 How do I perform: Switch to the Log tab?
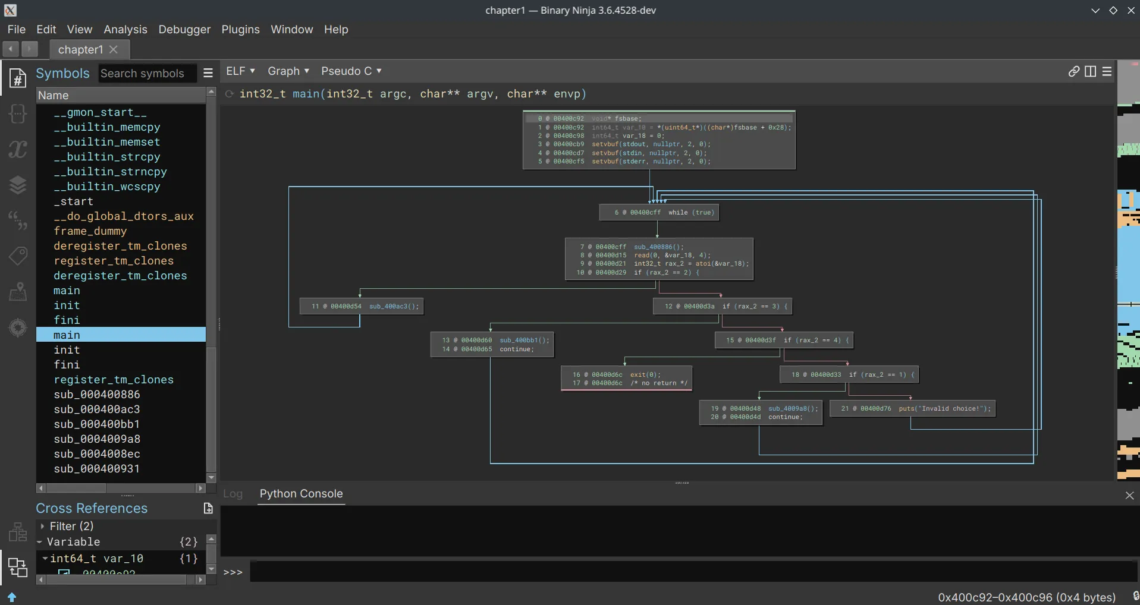233,494
